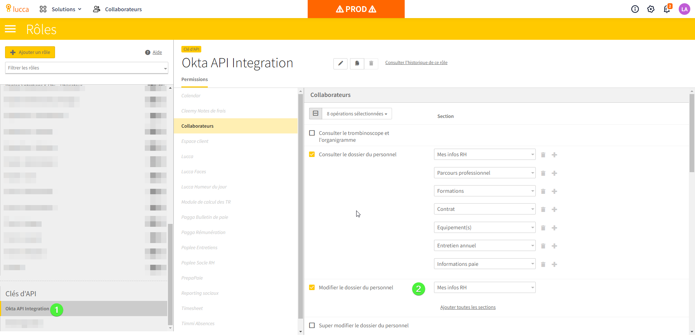Open Informations paie section dropdown
695x336 pixels.
tap(485, 264)
